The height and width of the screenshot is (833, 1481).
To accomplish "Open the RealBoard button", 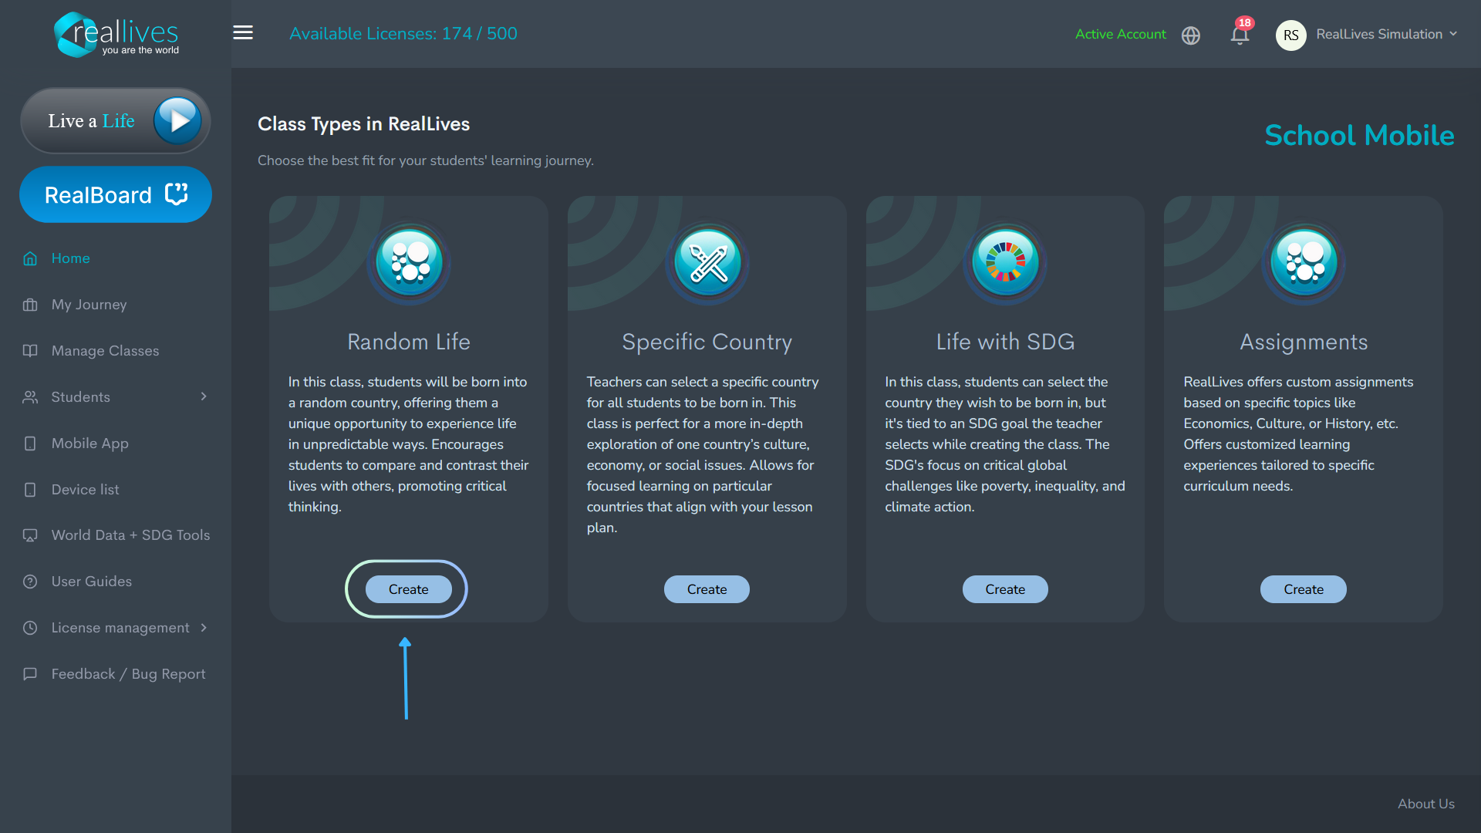I will [116, 194].
